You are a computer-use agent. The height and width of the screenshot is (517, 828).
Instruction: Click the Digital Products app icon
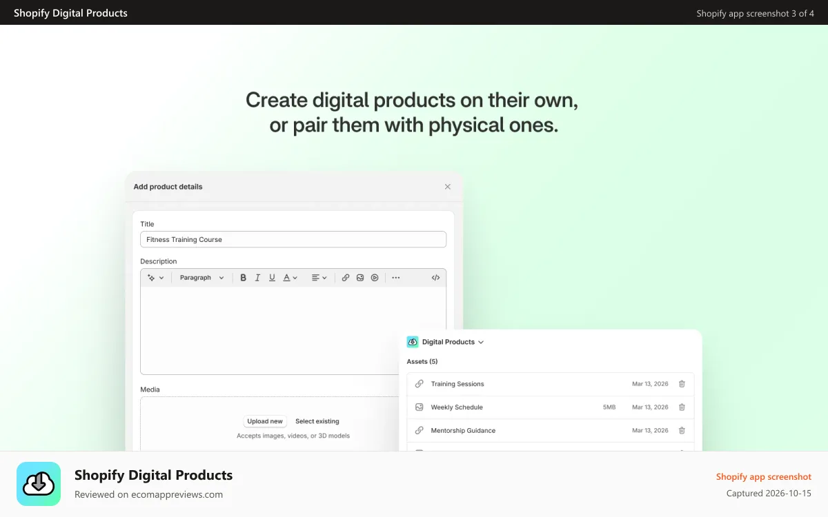click(x=413, y=342)
